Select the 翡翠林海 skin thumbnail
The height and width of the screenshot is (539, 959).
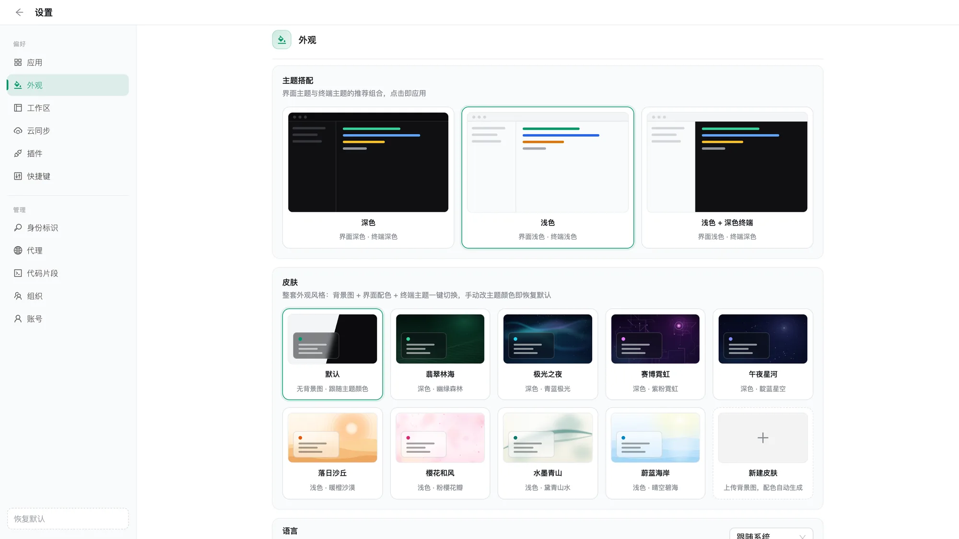coord(440,339)
